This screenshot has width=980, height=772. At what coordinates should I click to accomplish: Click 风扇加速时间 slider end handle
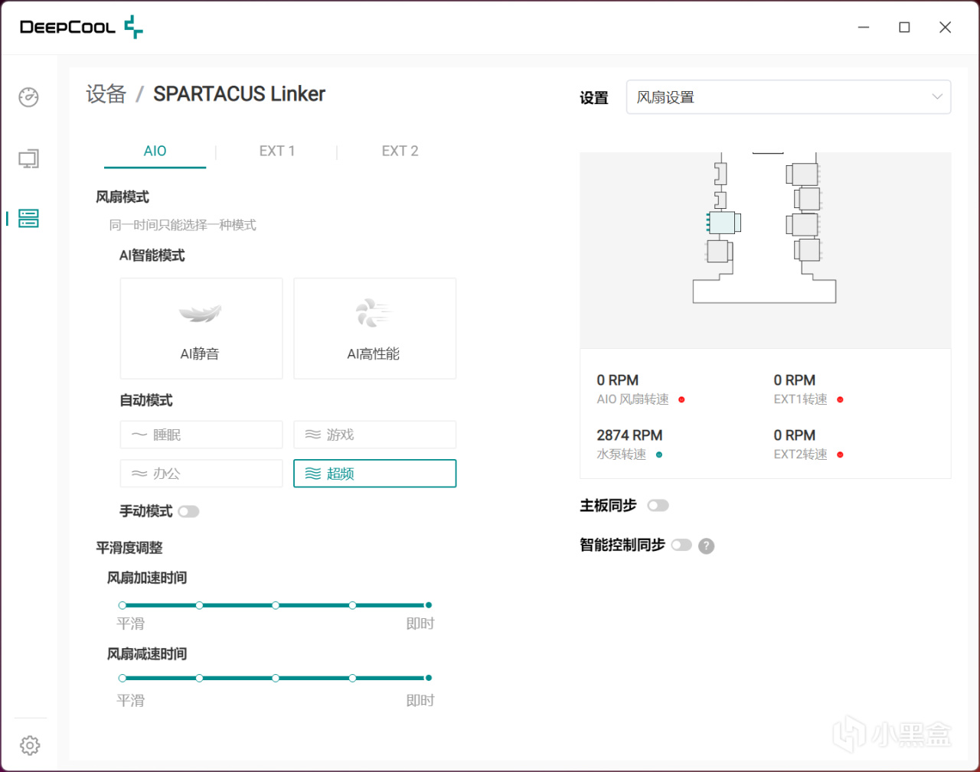[429, 605]
